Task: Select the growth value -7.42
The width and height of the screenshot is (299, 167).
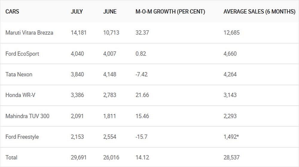Action: tap(141, 74)
